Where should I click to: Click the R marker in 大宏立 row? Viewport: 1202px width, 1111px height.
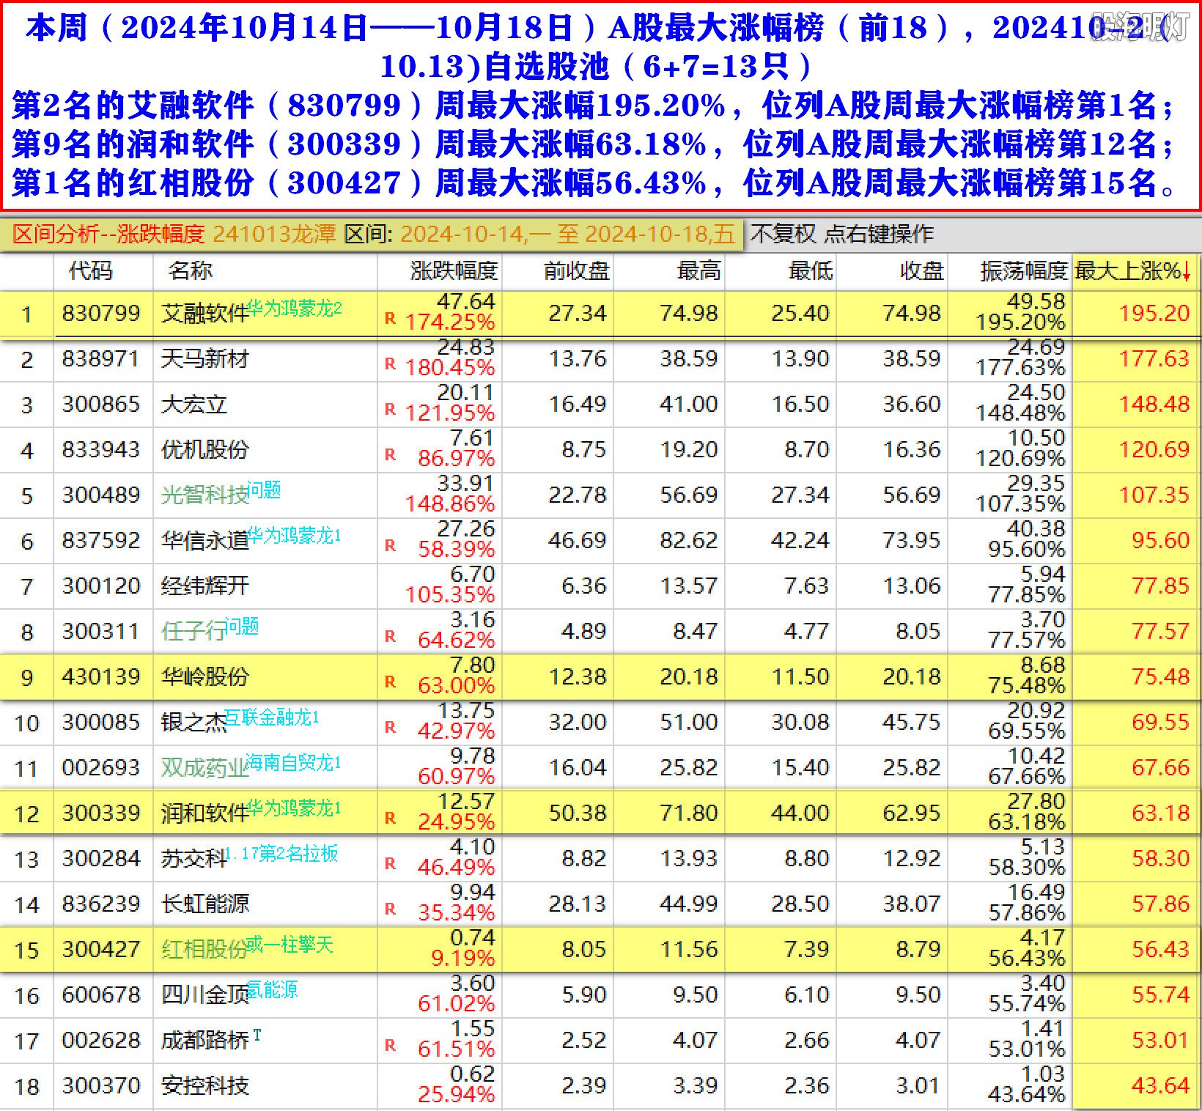tap(390, 410)
